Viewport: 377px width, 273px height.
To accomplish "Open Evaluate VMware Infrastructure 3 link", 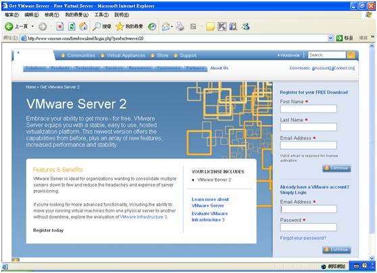I will pyautogui.click(x=209, y=216).
